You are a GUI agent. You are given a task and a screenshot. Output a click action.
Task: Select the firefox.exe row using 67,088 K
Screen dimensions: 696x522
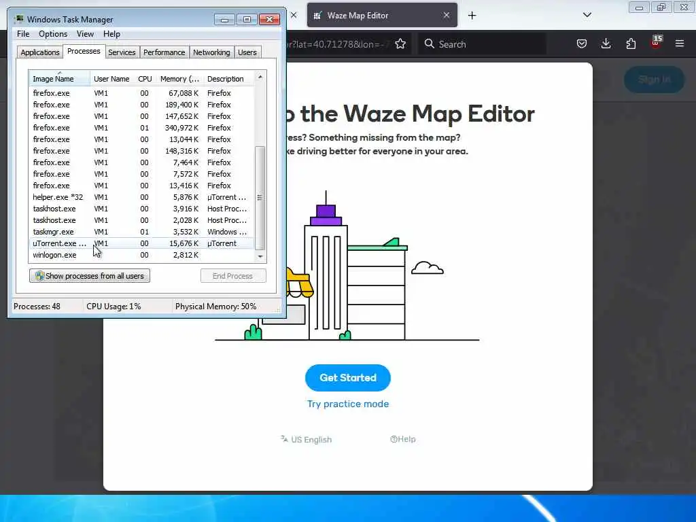point(141,93)
